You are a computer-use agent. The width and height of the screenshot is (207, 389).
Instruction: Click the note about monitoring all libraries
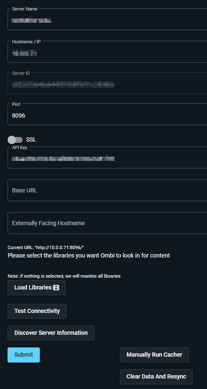(x=64, y=276)
